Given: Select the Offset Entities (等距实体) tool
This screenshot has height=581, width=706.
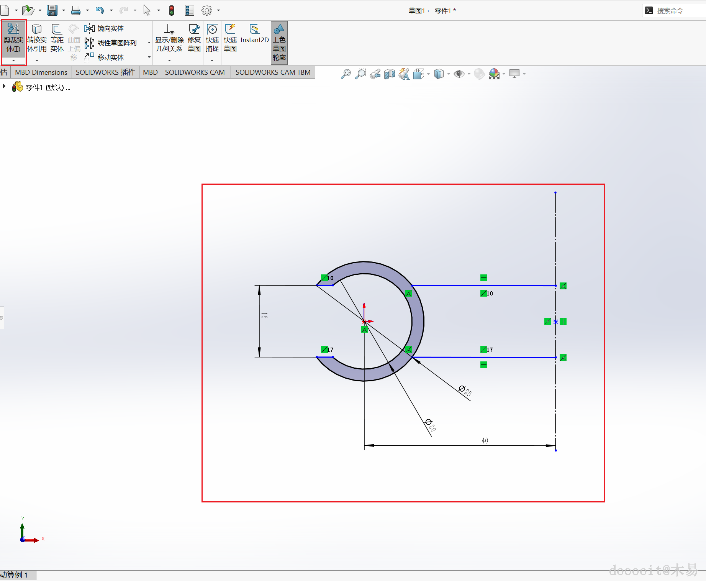Looking at the screenshot, I should pyautogui.click(x=57, y=38).
